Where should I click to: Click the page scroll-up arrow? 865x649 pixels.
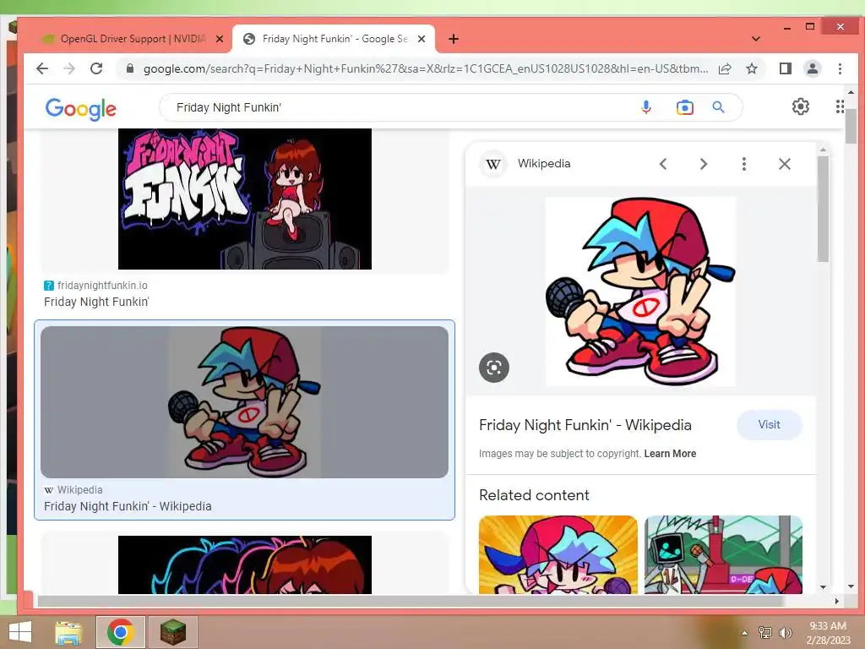[851, 92]
